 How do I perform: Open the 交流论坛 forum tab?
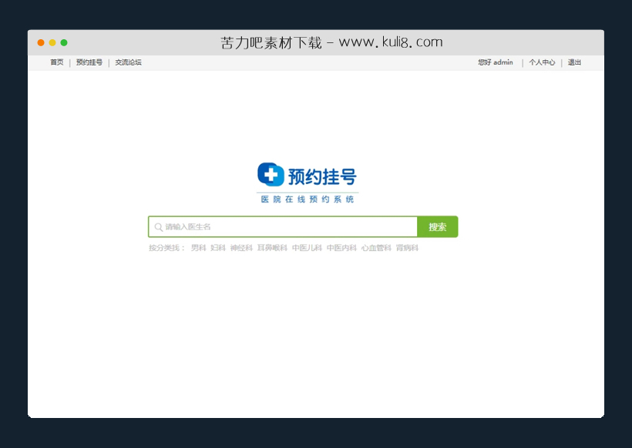click(x=128, y=62)
